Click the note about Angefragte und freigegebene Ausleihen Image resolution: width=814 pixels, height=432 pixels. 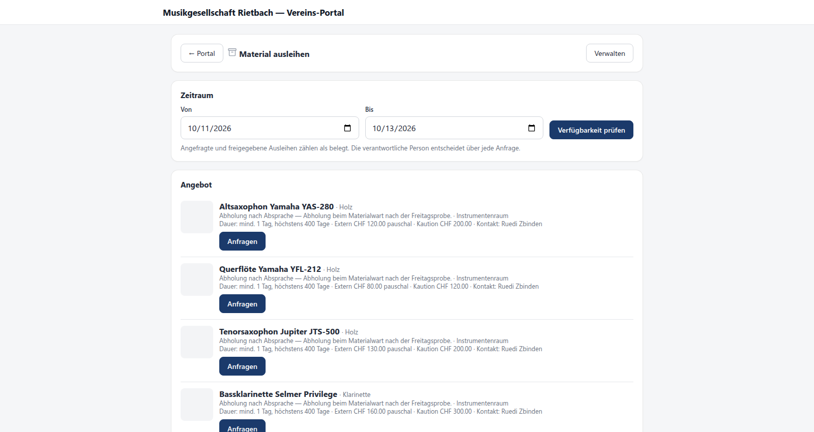coord(351,148)
